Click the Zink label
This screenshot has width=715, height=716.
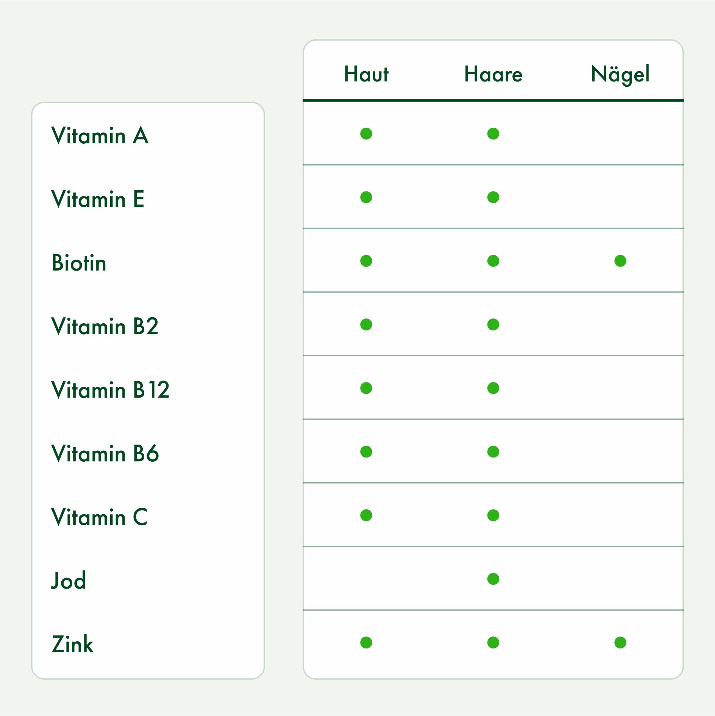[x=72, y=644]
